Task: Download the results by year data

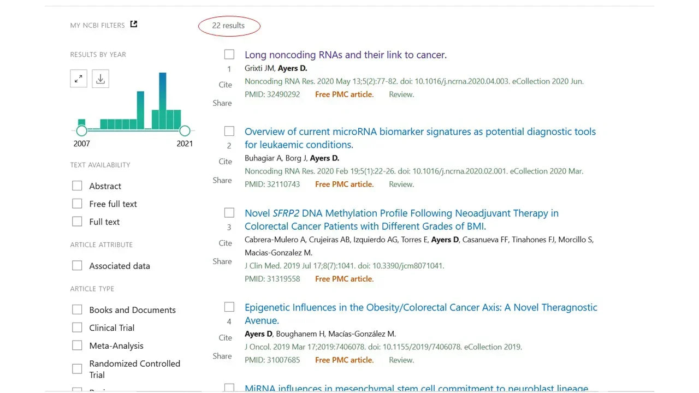Action: tap(100, 79)
